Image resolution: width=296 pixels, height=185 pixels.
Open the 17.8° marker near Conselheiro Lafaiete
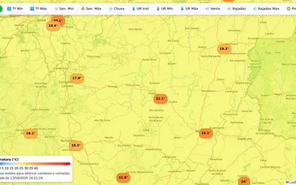77,78
